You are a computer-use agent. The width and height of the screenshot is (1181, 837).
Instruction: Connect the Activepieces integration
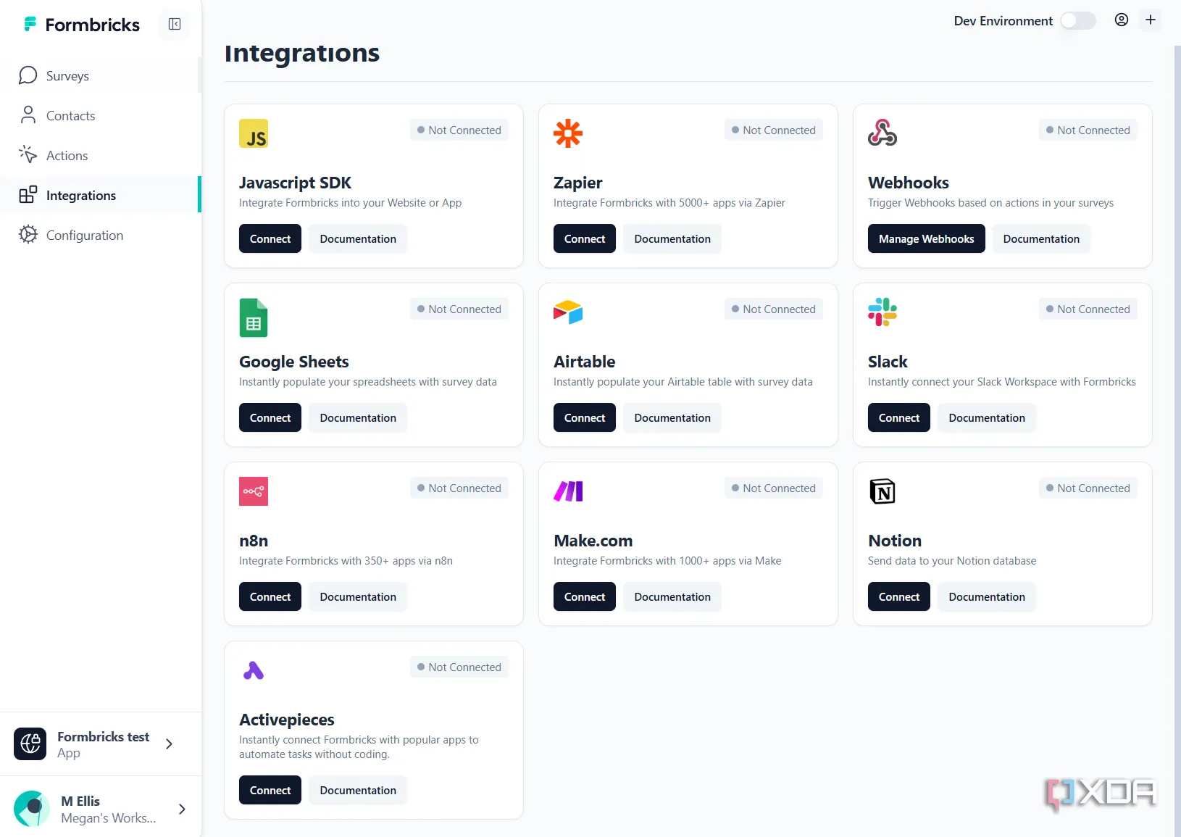(270, 790)
